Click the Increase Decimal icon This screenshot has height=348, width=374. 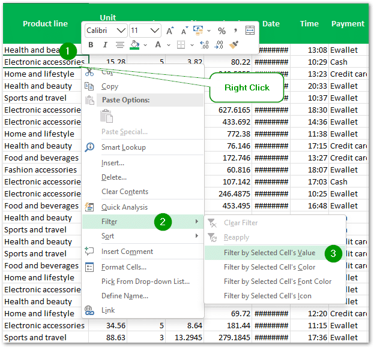[204, 45]
